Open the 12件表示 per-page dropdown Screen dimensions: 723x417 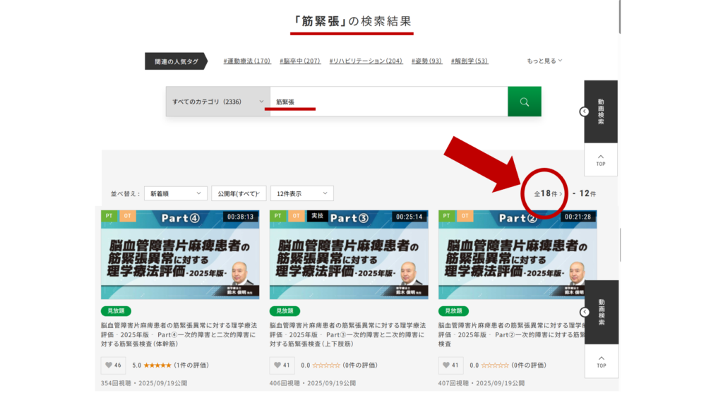coord(301,193)
